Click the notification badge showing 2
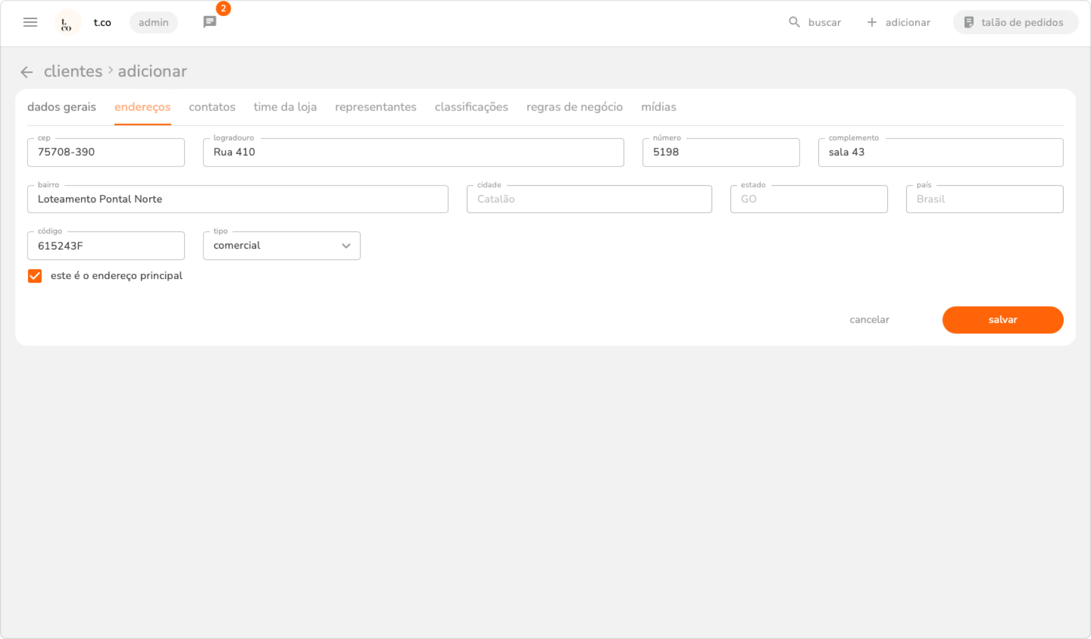Image resolution: width=1091 pixels, height=639 pixels. pos(223,8)
